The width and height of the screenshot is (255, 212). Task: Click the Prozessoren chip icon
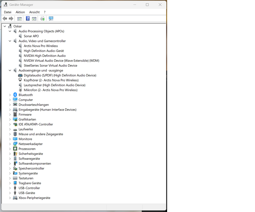point(15,149)
